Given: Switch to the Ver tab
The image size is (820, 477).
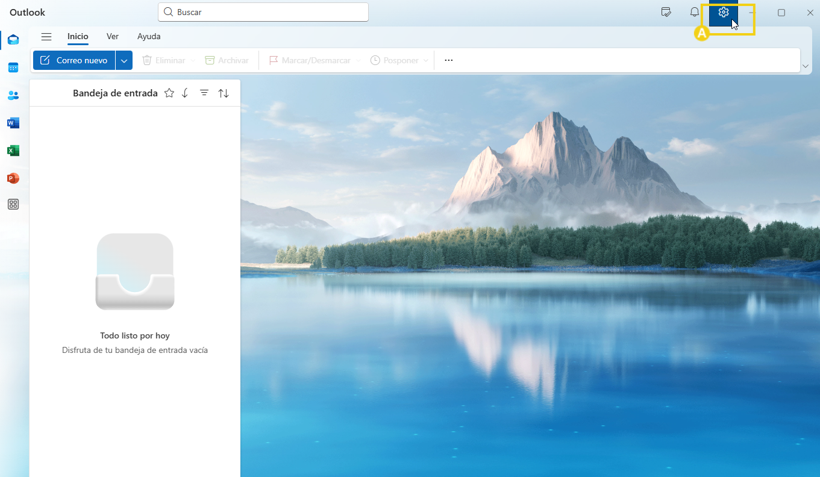Looking at the screenshot, I should click(x=113, y=37).
